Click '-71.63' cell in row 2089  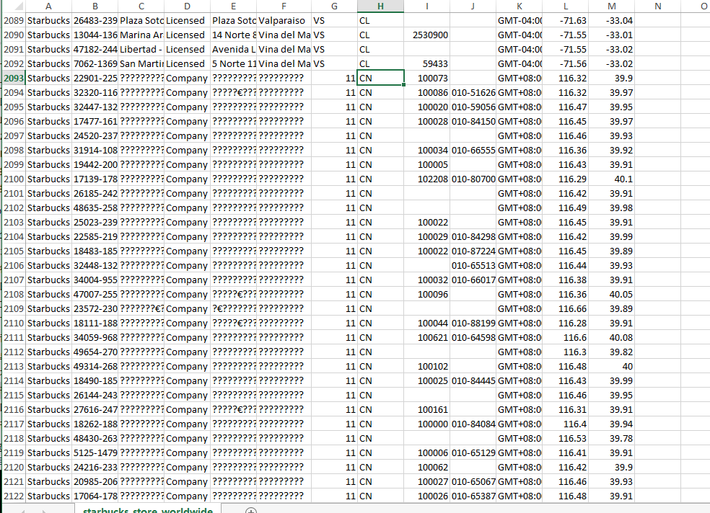click(565, 20)
